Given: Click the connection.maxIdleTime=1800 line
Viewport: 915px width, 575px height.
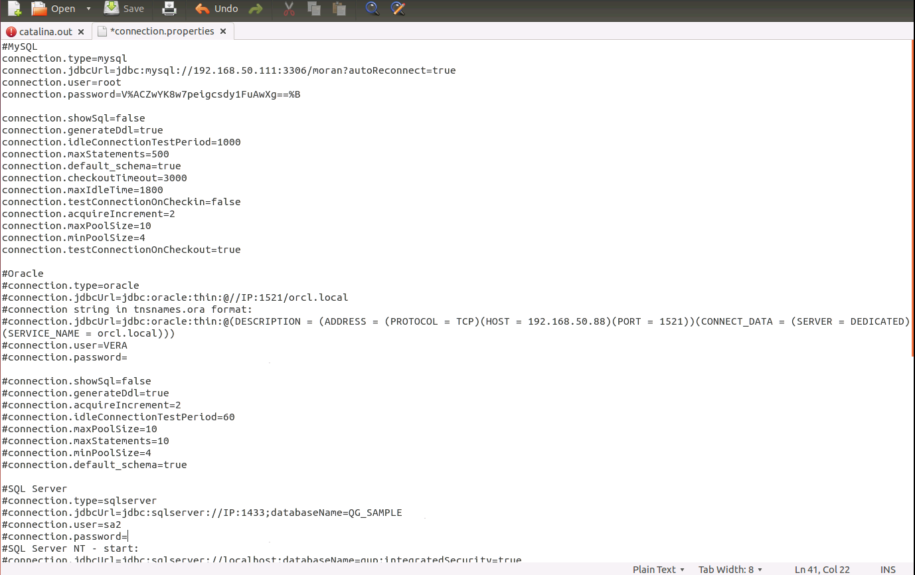Looking at the screenshot, I should coord(82,190).
